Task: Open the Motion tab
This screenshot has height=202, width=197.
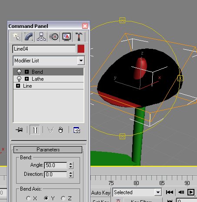Action: point(54,37)
